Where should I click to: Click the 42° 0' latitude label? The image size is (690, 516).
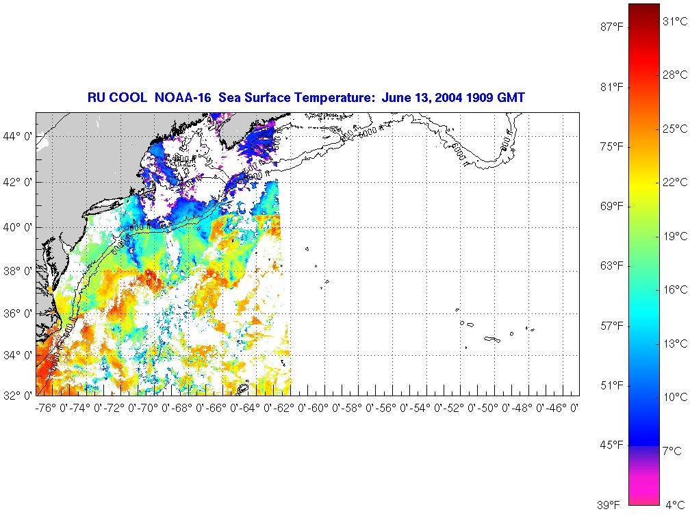coord(17,182)
